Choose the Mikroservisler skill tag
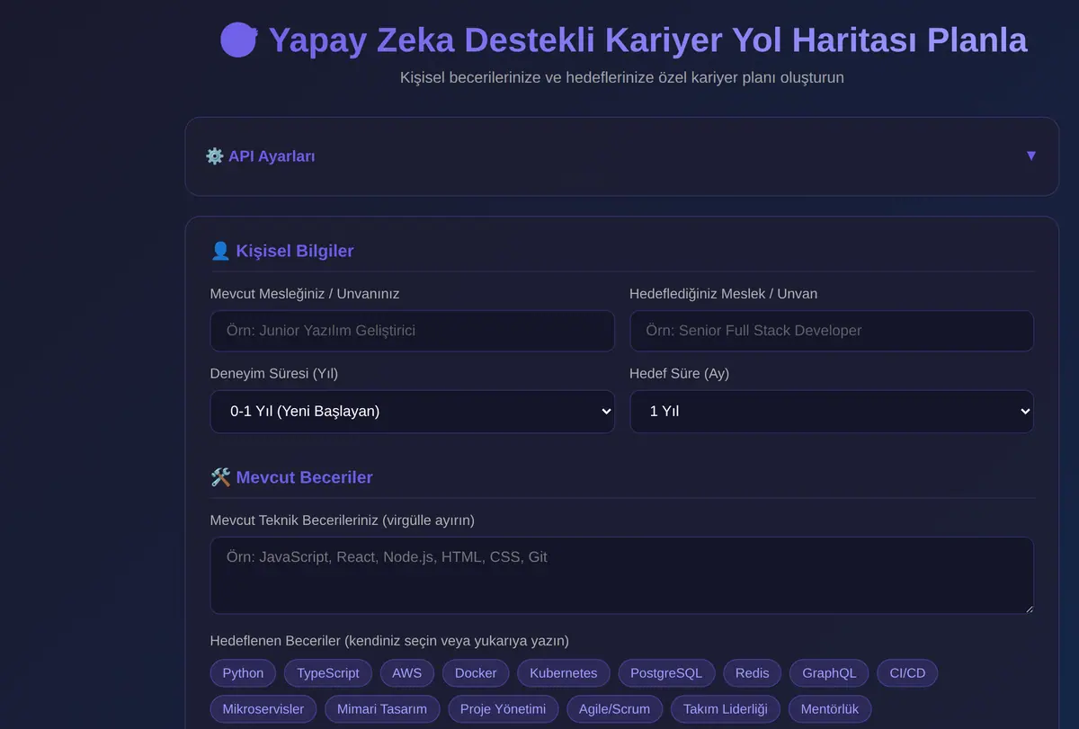This screenshot has width=1079, height=729. [x=263, y=709]
